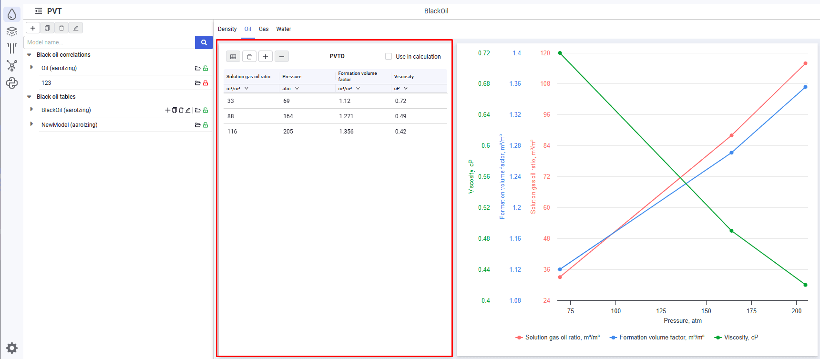Click the pencil icon on the BlackOil (aarolzing) row
This screenshot has width=820, height=359.
point(188,110)
